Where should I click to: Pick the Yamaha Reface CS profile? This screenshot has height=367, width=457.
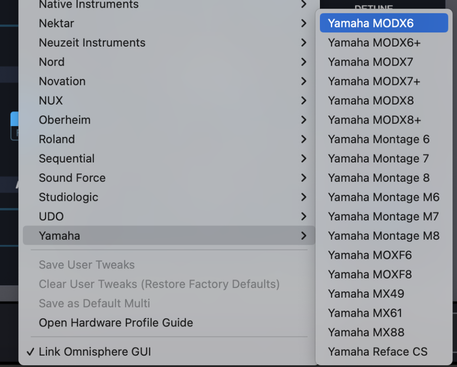click(377, 352)
